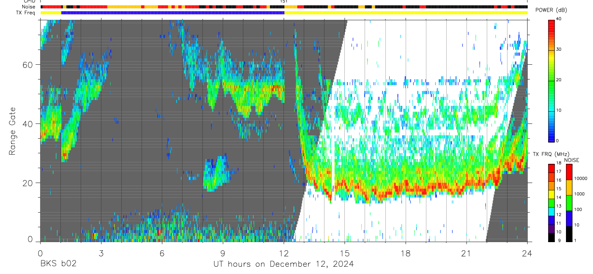The image size is (593, 274).
Task: Click the power colorbar label '20'
Action: (559, 80)
